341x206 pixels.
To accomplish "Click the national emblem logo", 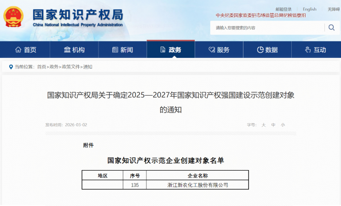I will tap(13, 17).
